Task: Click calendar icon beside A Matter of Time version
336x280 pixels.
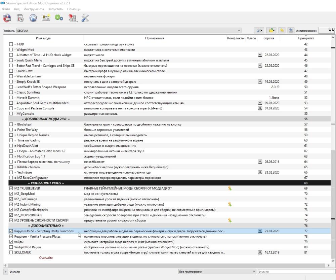Action: coord(260,55)
